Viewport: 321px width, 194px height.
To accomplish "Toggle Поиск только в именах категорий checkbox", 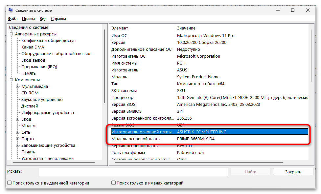I will coord(114,183).
